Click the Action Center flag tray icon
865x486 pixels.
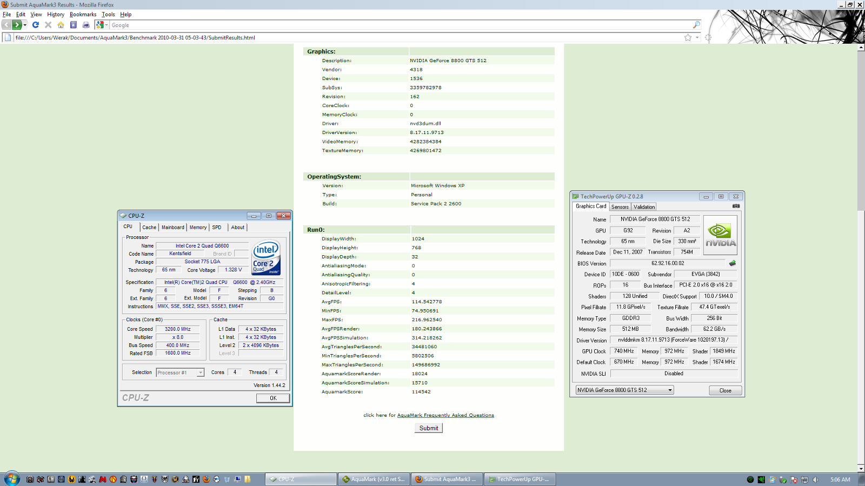coord(794,480)
